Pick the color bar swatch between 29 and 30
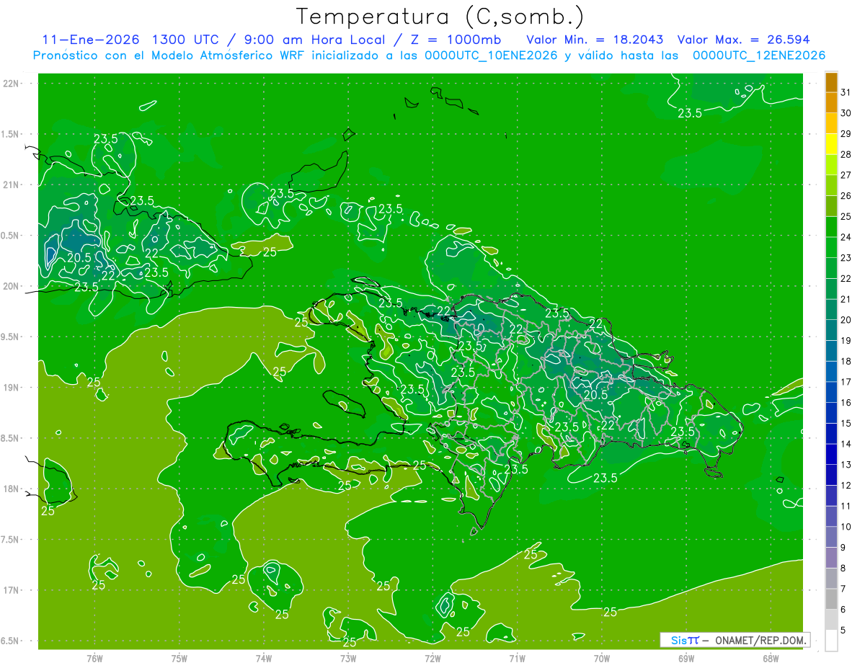 coord(831,124)
